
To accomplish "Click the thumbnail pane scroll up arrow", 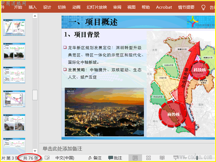I will [x=35, y=16].
